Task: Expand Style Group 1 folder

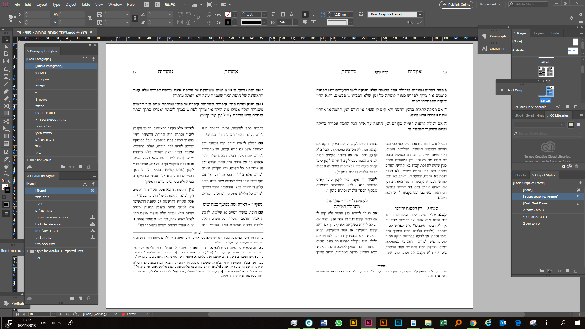Action: click(x=28, y=160)
